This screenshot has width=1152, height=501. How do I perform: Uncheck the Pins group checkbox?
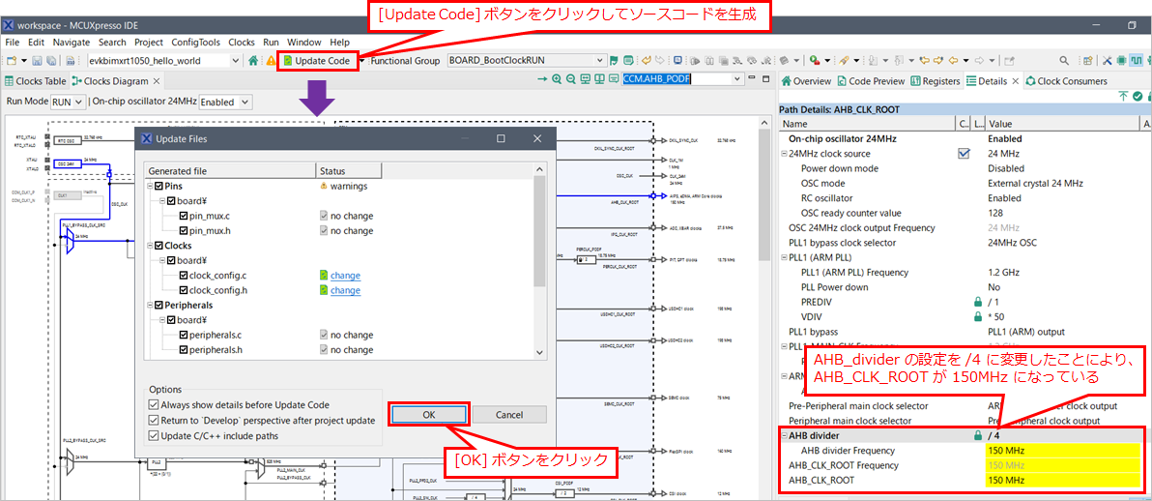pos(159,186)
